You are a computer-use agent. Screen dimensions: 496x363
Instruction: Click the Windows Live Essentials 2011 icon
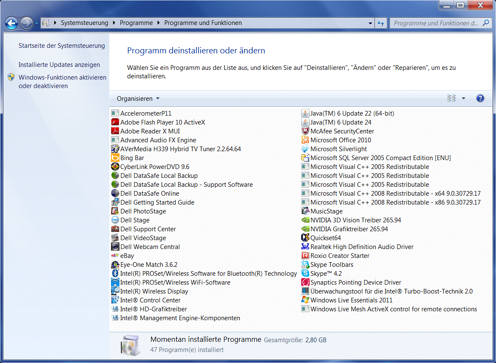[305, 300]
